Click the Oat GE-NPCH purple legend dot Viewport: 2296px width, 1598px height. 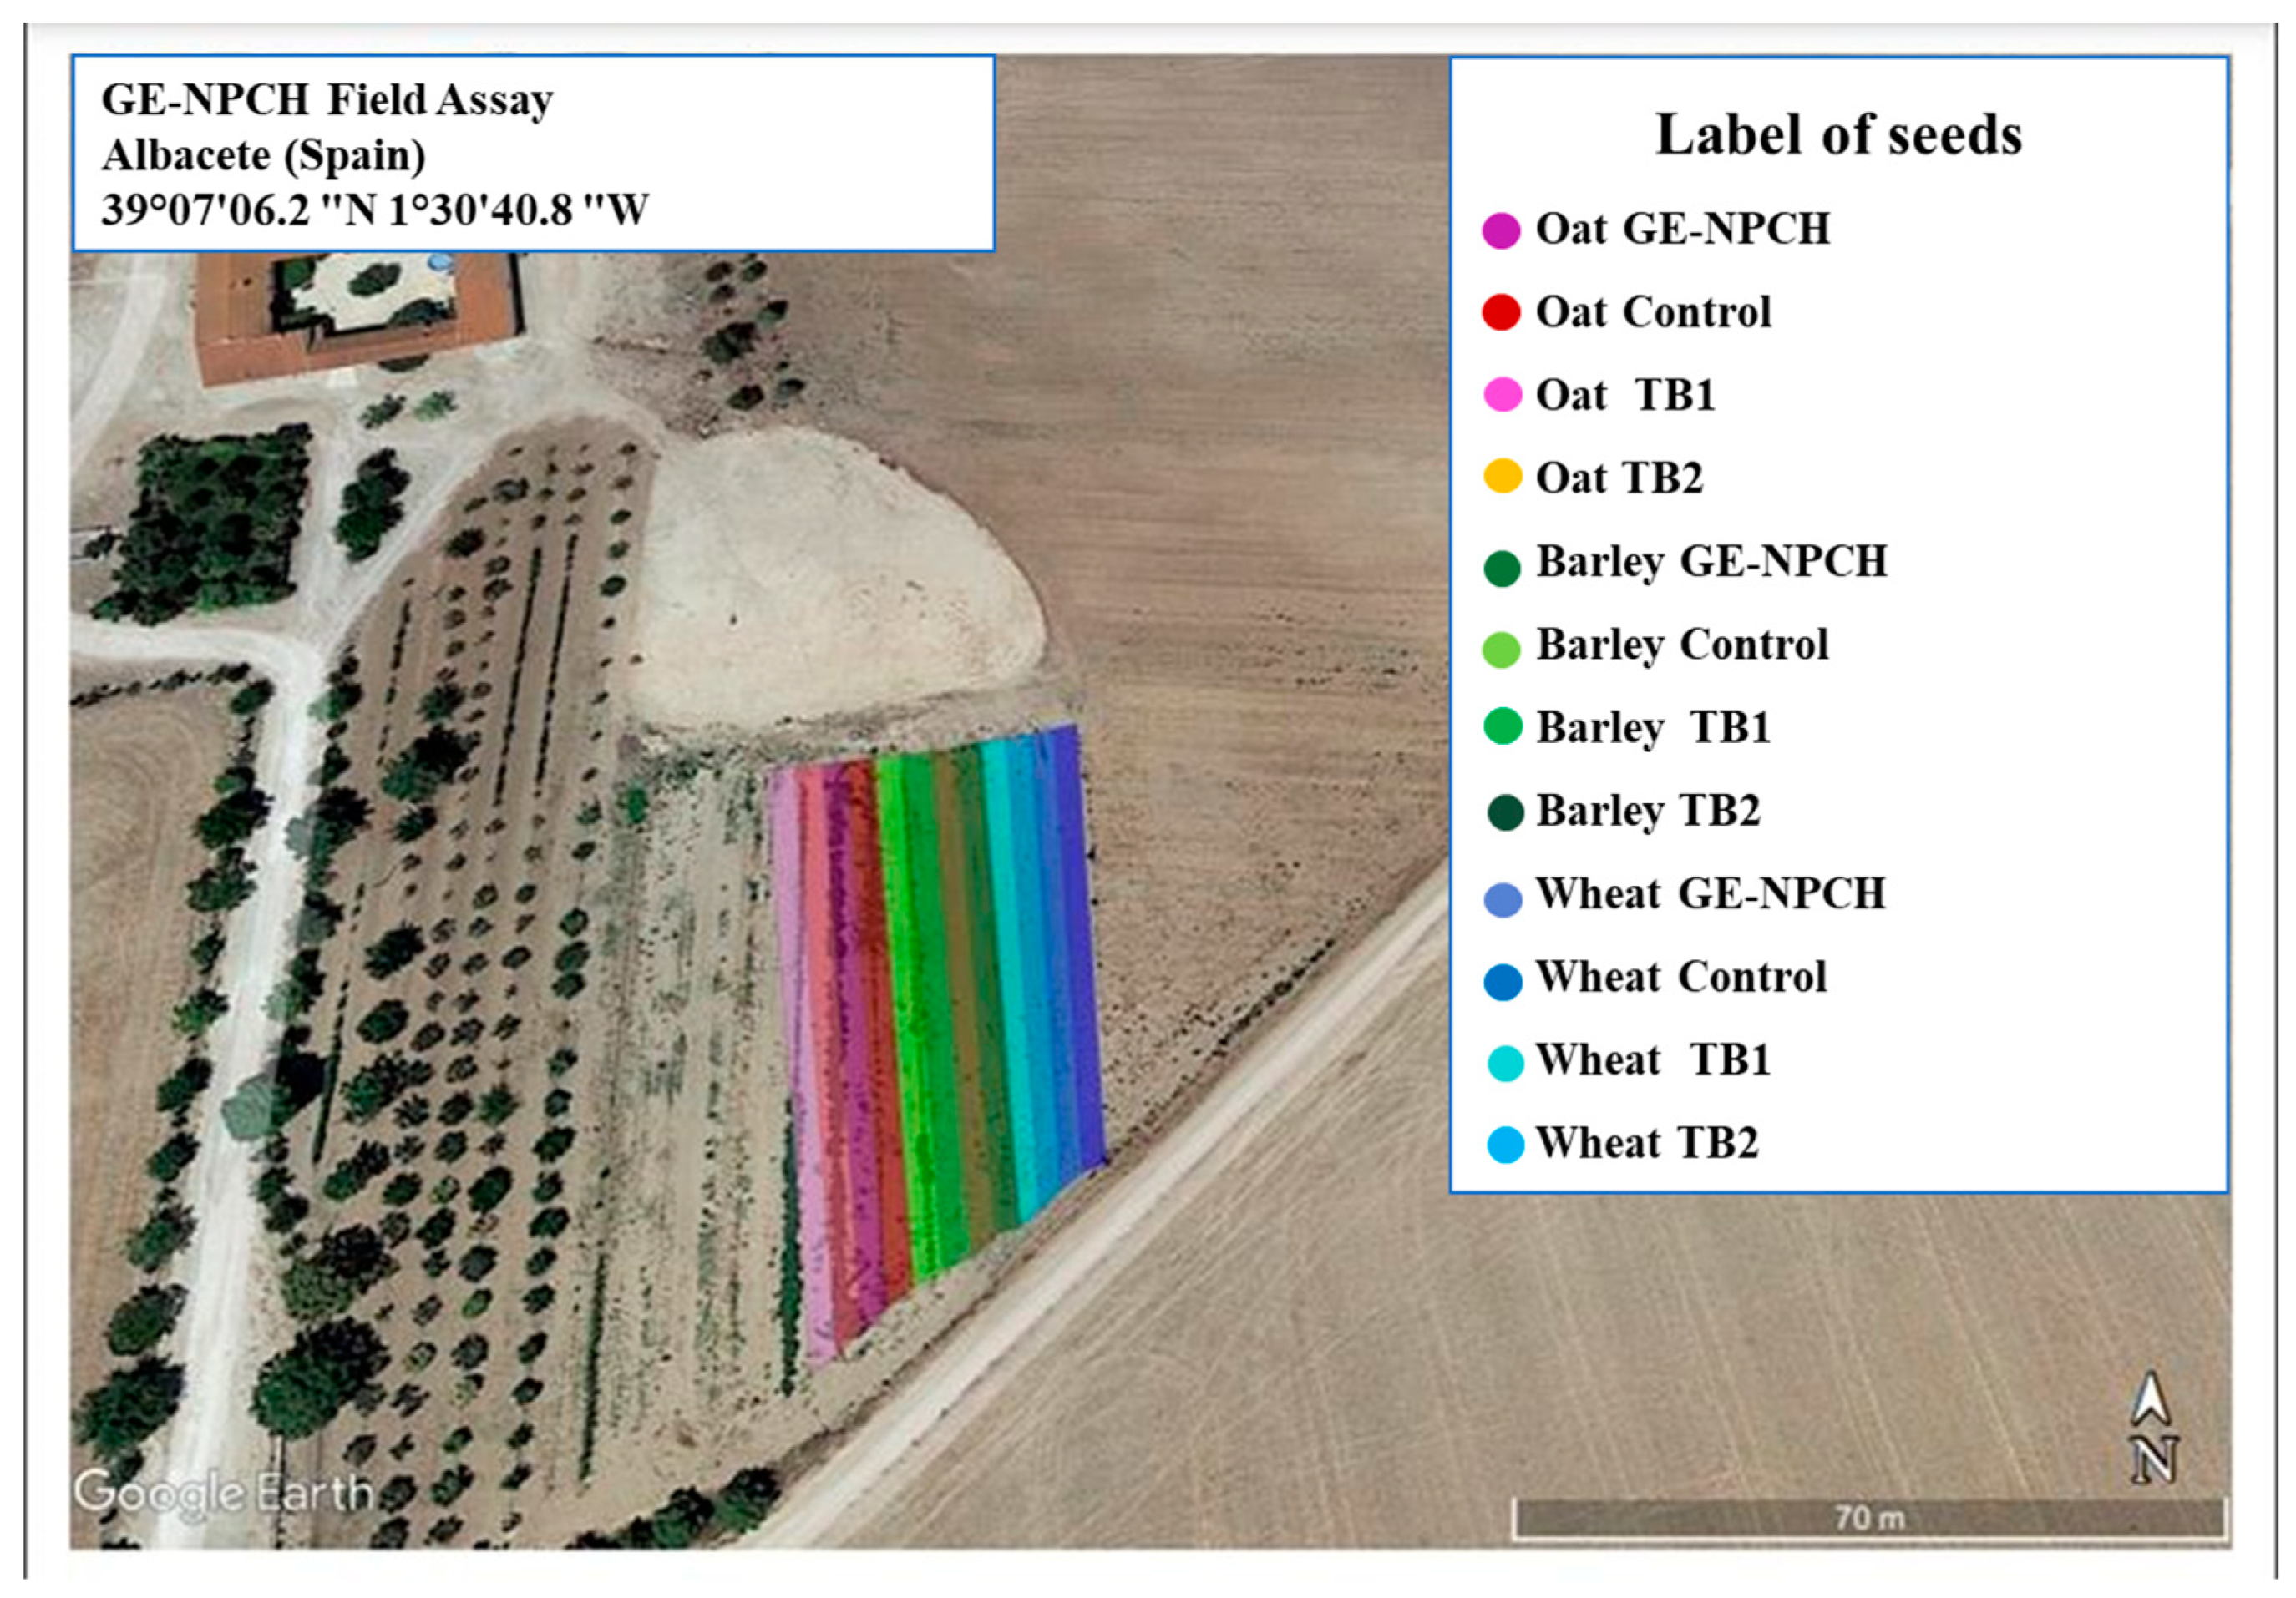[1501, 230]
